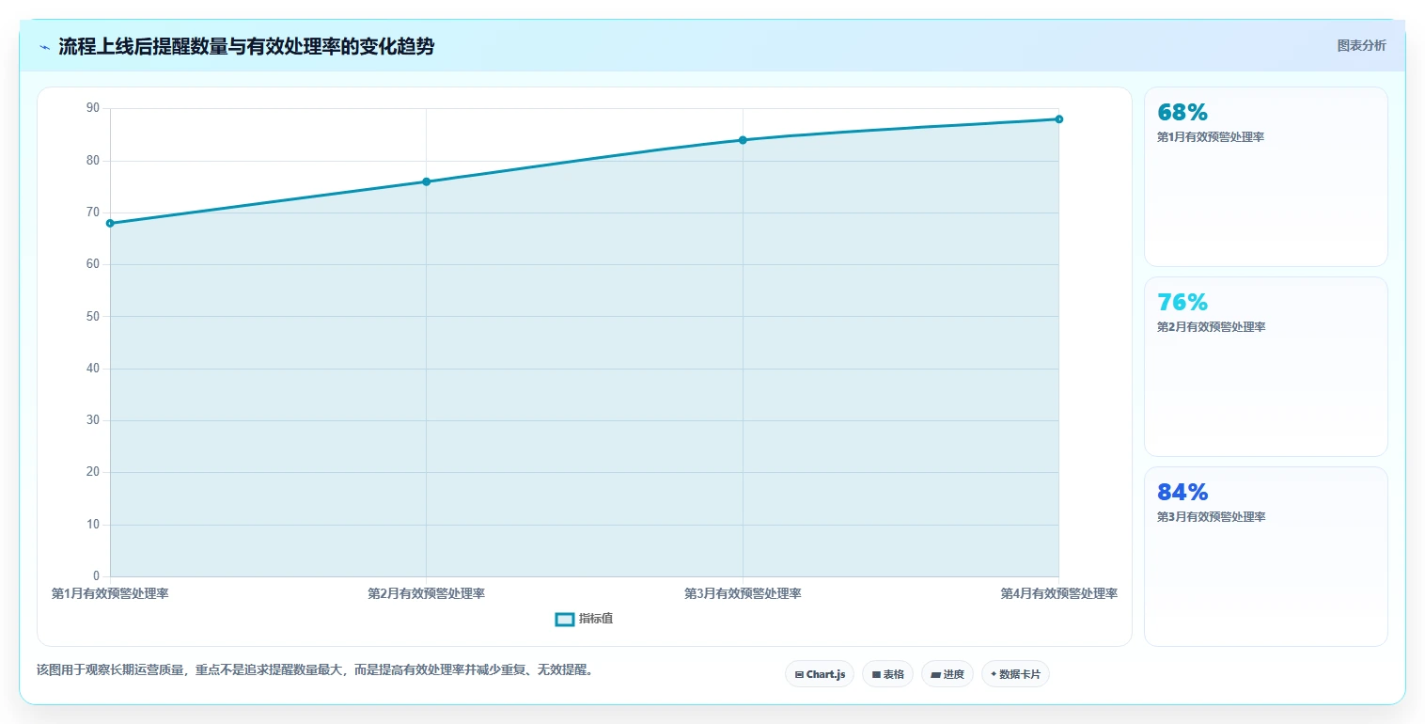Click the 84% value card
The height and width of the screenshot is (724, 1425).
click(1265, 557)
